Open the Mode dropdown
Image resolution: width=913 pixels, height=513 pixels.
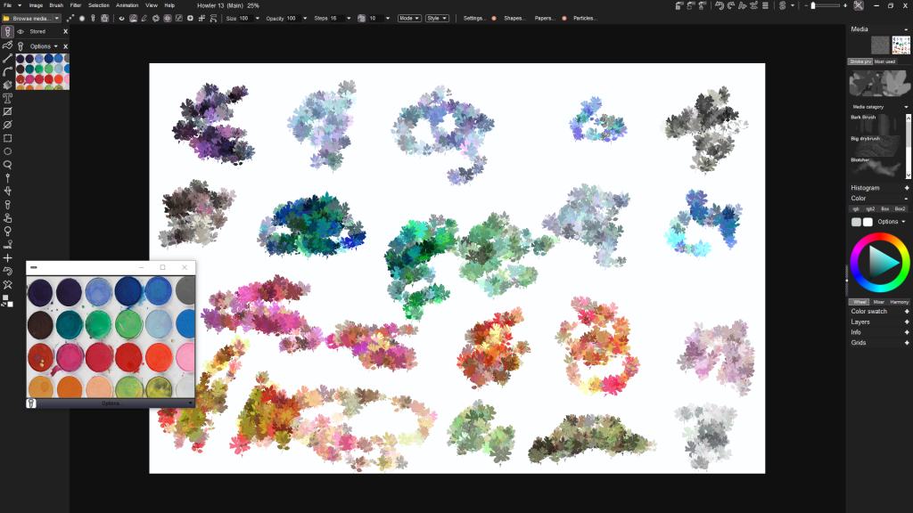tap(408, 18)
